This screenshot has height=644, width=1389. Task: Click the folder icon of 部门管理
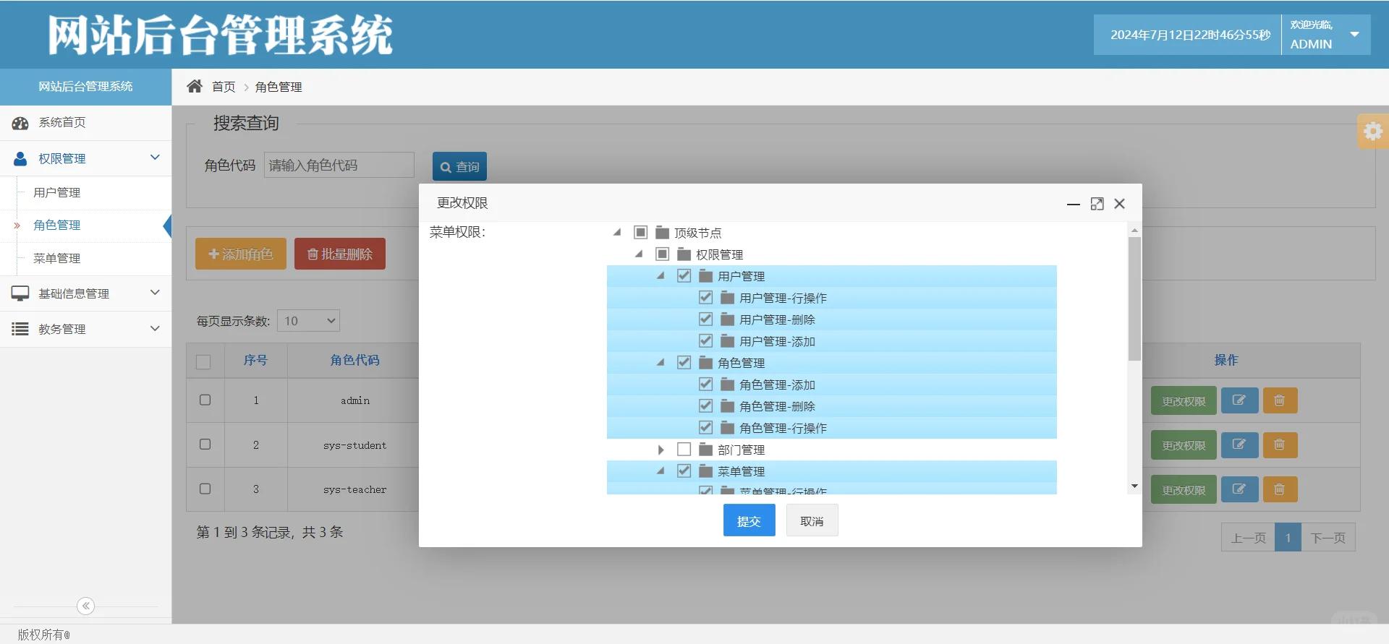tap(705, 449)
